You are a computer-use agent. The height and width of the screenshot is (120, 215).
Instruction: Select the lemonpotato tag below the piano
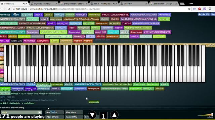(x=56, y=84)
